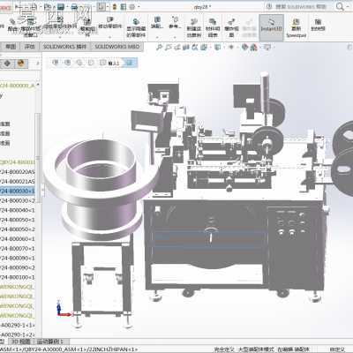
Task: Click the Print icon in quick access bar
Action: [74, 6]
